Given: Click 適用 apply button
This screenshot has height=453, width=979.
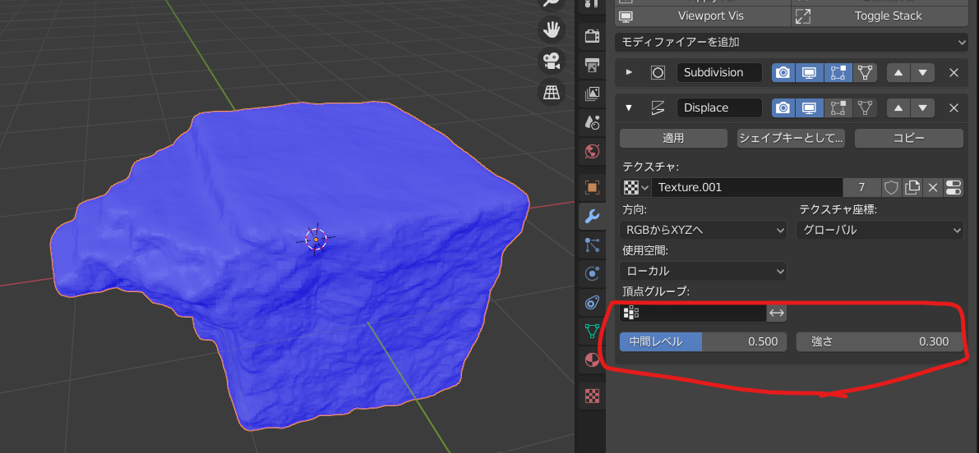Looking at the screenshot, I should [x=673, y=139].
